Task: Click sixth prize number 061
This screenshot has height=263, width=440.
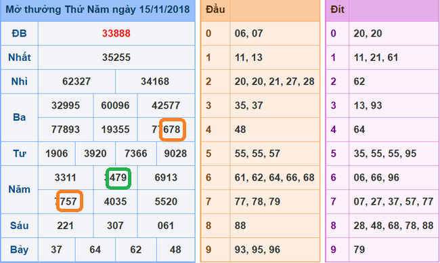Action: (166, 226)
